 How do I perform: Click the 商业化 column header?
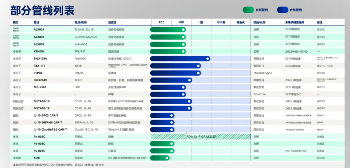click(241, 23)
